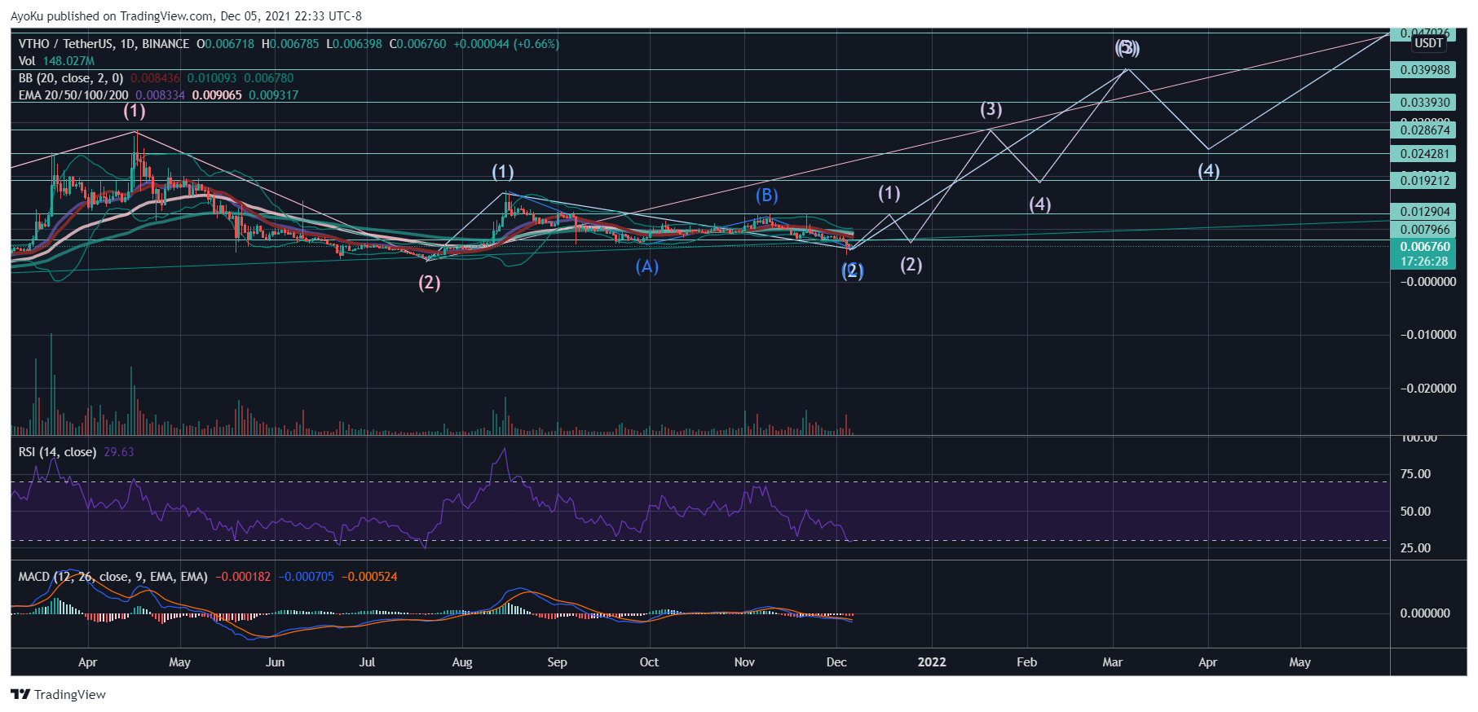The height and width of the screenshot is (712, 1478).
Task: Click the 0.039988 price level label
Action: [x=1424, y=70]
